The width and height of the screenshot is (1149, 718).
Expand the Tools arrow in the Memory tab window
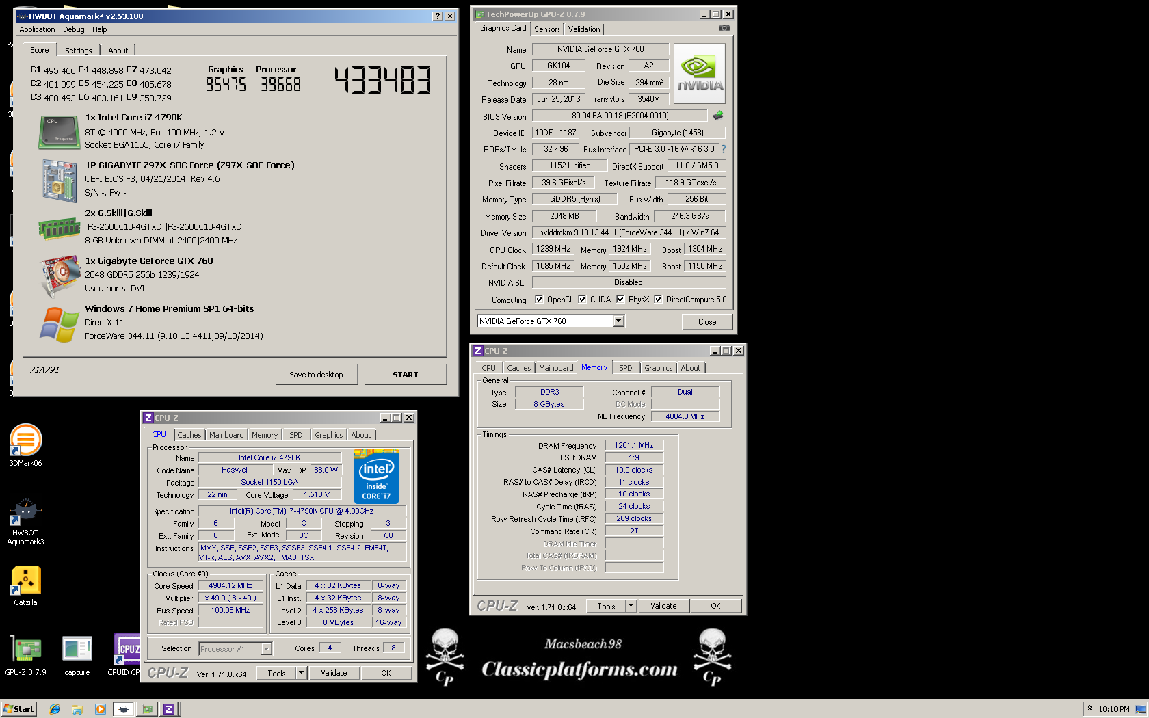(x=631, y=606)
